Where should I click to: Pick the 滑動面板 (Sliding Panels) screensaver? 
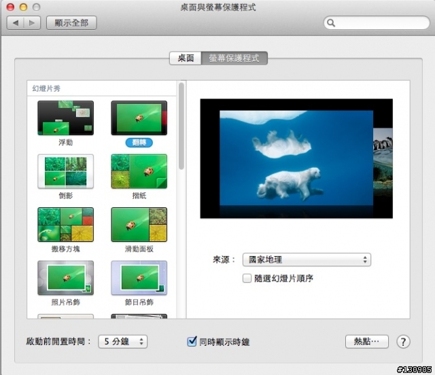click(x=139, y=224)
